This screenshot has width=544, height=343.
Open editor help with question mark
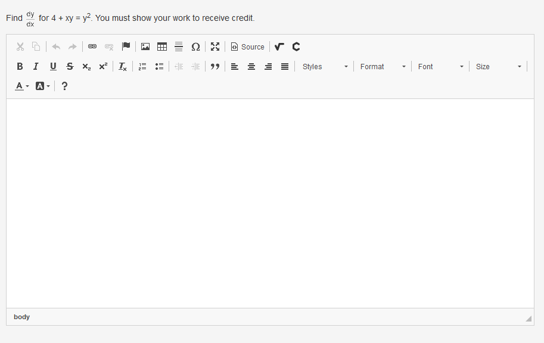click(64, 86)
